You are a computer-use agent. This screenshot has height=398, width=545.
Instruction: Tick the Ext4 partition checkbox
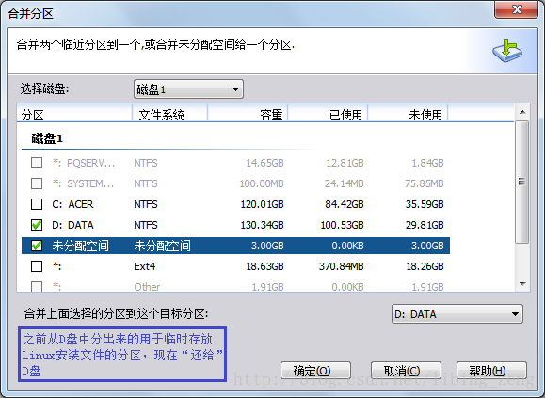37,266
